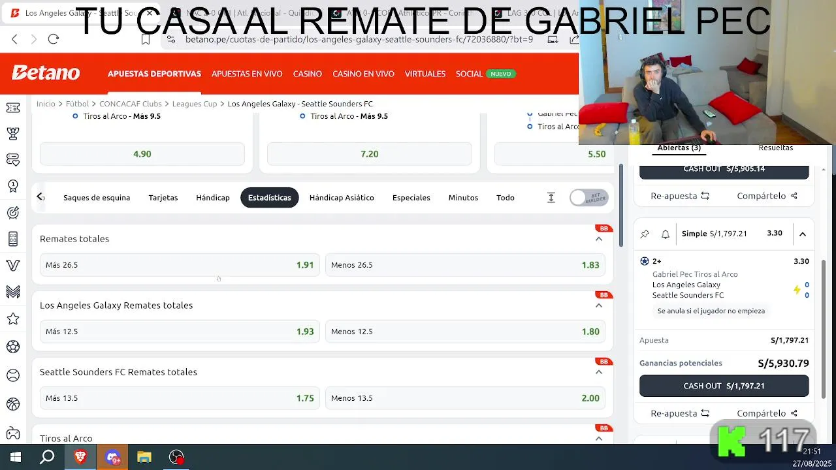Click the medal number-one sidebar icon
Screen dimensions: 836x470
[12, 186]
